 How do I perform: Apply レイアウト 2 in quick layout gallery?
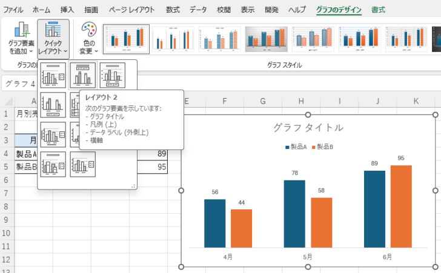(82, 75)
